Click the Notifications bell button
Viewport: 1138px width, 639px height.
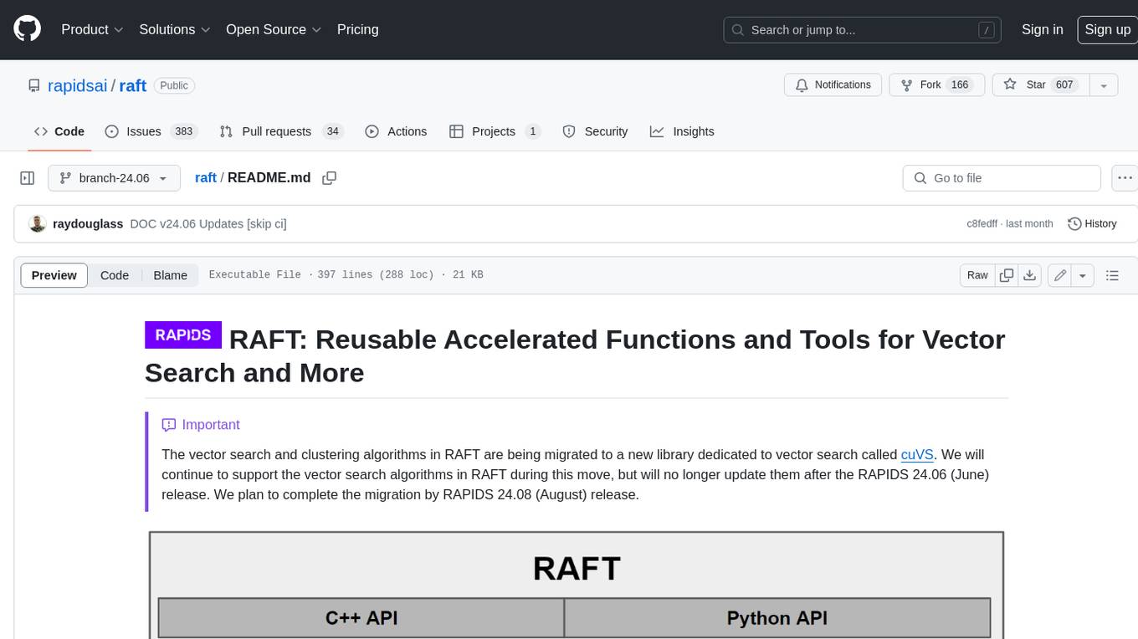coord(833,85)
